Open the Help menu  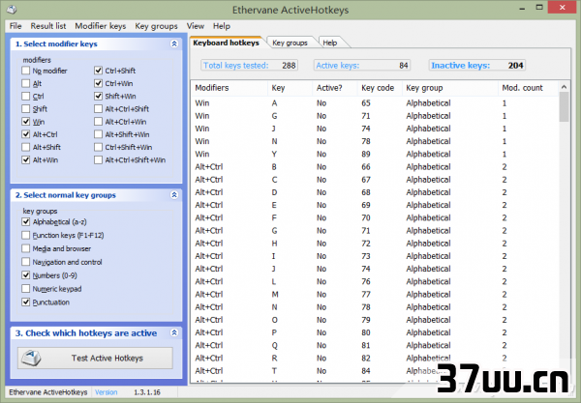(x=222, y=26)
